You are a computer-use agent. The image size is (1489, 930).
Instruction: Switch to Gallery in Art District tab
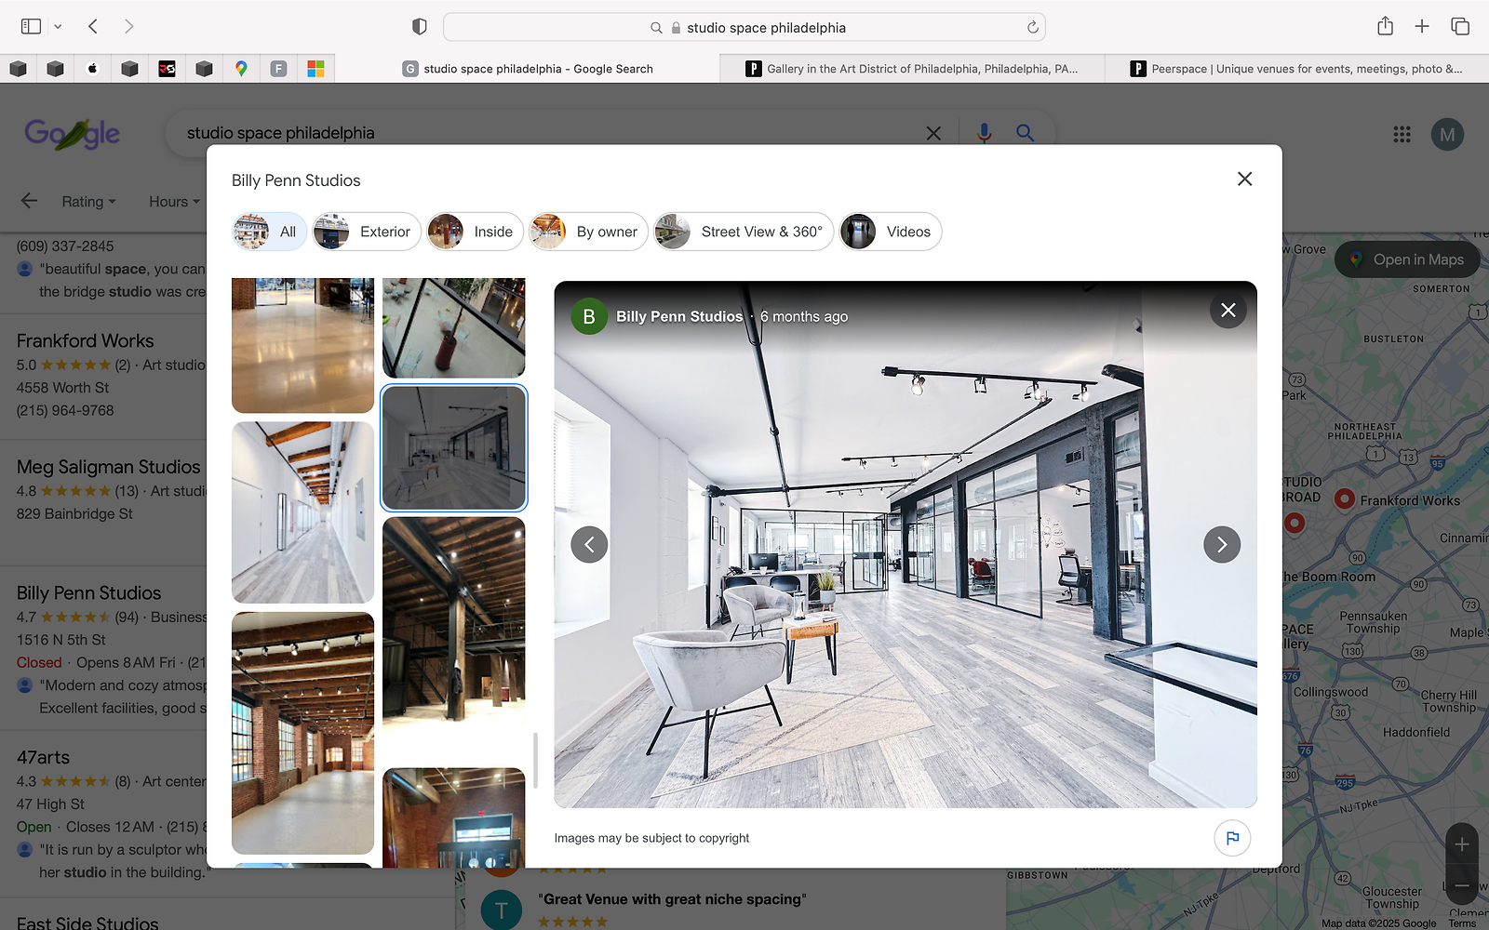coord(912,69)
